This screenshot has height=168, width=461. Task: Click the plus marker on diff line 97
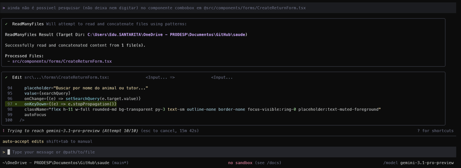click(x=16, y=104)
